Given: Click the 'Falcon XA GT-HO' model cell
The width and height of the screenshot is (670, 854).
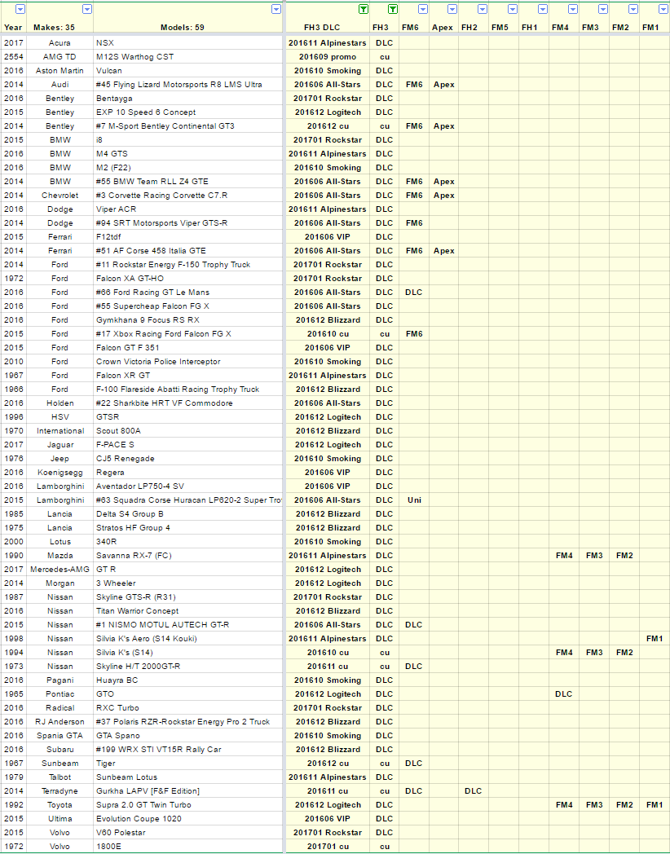Looking at the screenshot, I should tap(188, 279).
